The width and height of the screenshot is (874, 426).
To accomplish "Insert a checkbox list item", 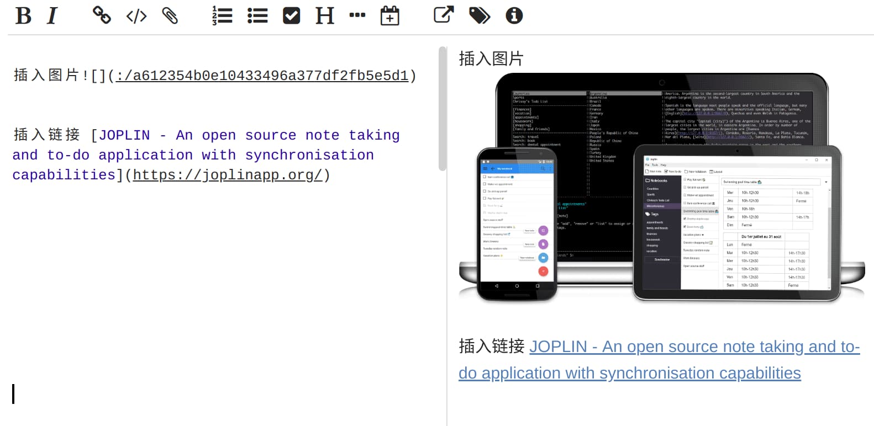I will pos(291,15).
